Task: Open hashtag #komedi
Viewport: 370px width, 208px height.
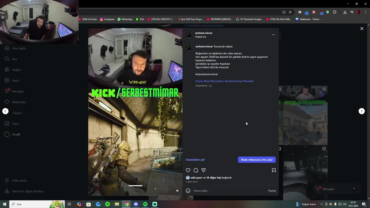Action: [x=248, y=81]
